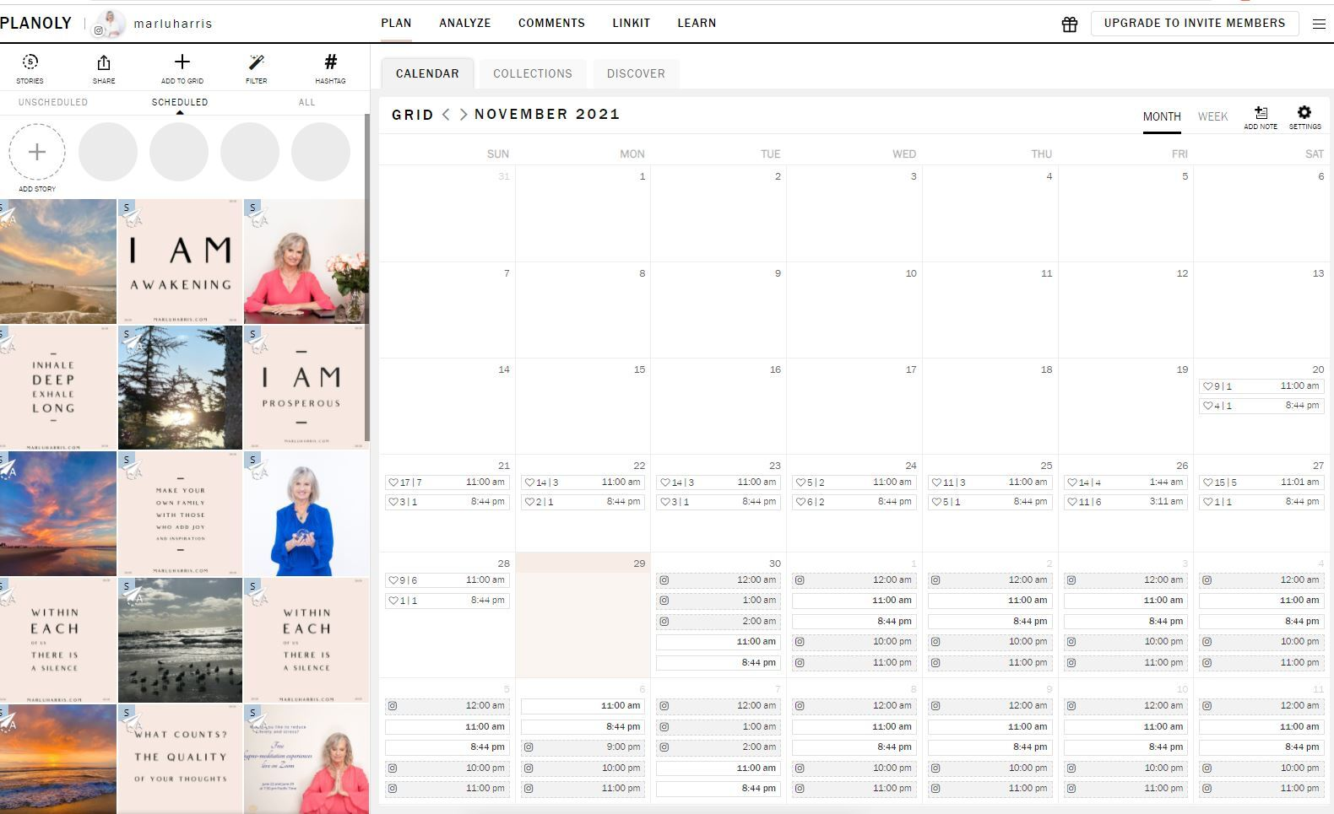
Task: Open November 21 11:00 am post
Action: [x=447, y=482]
